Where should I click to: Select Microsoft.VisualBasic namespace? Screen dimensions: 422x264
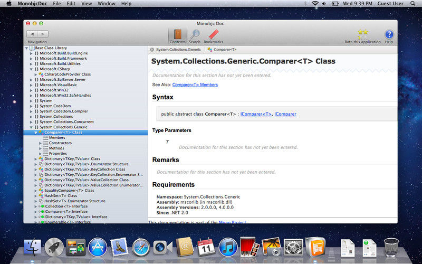(58, 85)
